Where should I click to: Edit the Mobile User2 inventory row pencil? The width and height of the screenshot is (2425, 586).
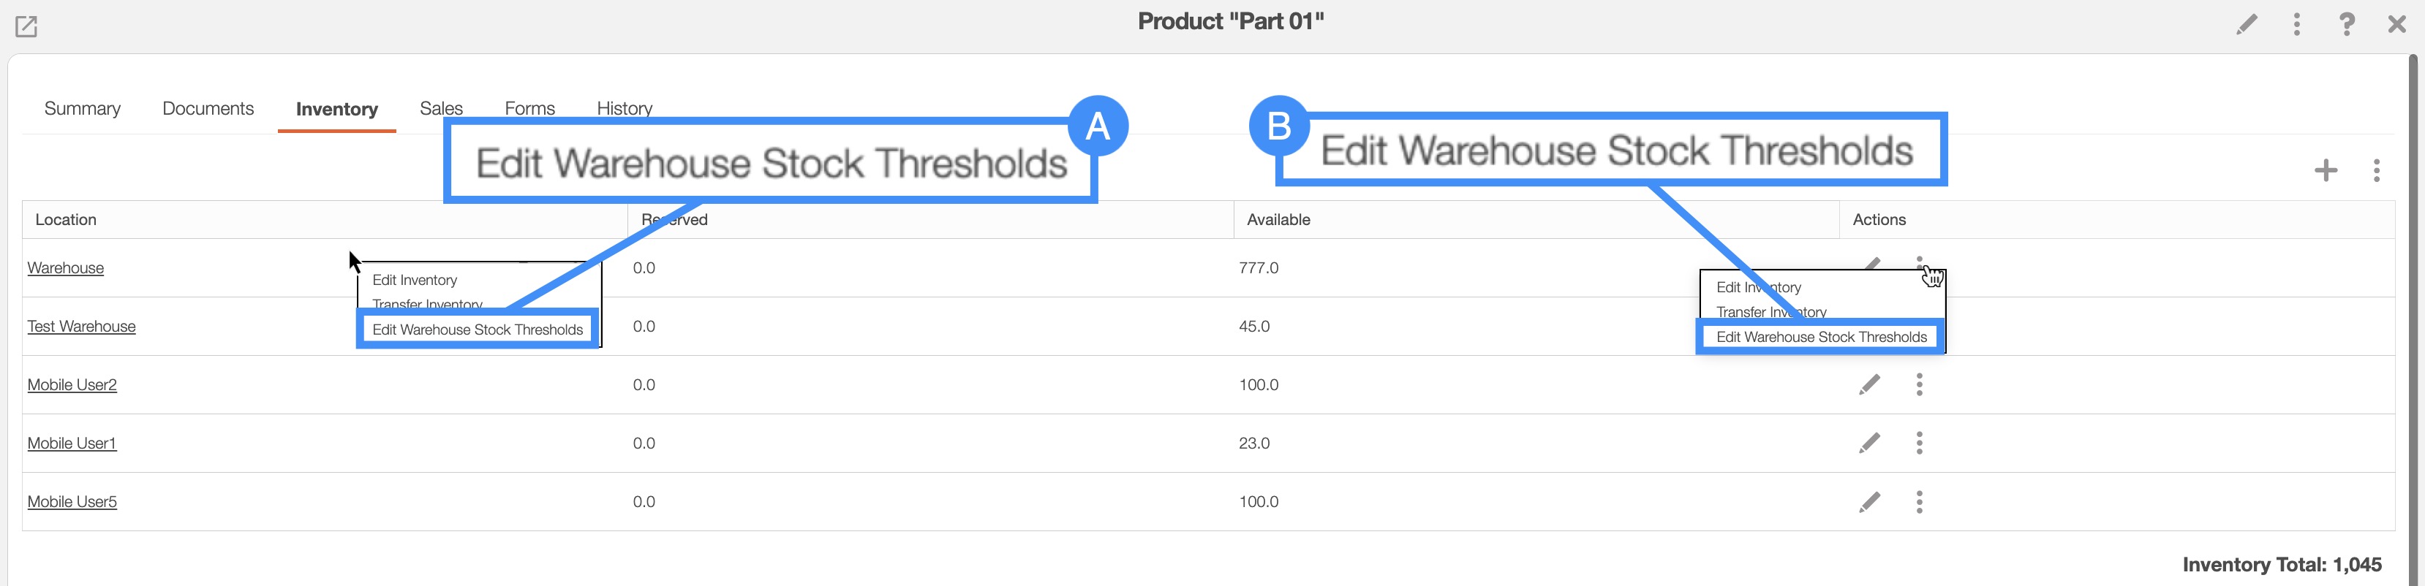click(1870, 385)
